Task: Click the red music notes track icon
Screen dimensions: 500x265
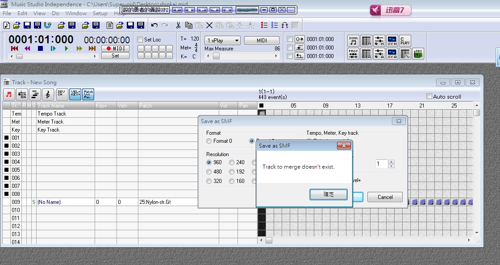Action: pos(9,94)
